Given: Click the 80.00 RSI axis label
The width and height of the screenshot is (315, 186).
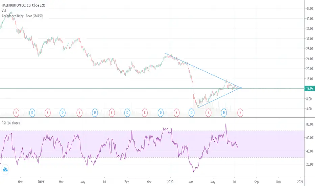Looking at the screenshot, I should 310,124.
